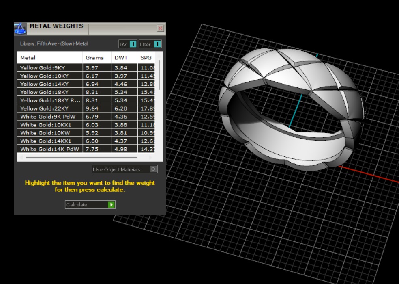Select the White Gold:14K PdW row
This screenshot has height=284, width=399.
coord(86,149)
